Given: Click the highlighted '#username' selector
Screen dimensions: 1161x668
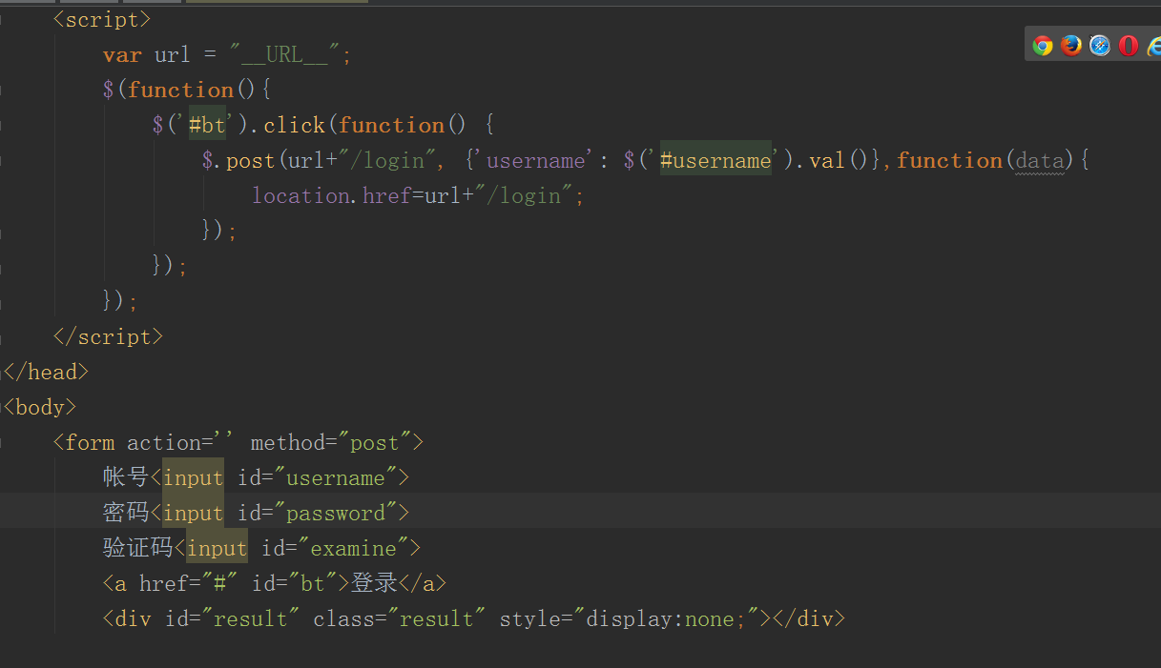Looking at the screenshot, I should pos(715,161).
